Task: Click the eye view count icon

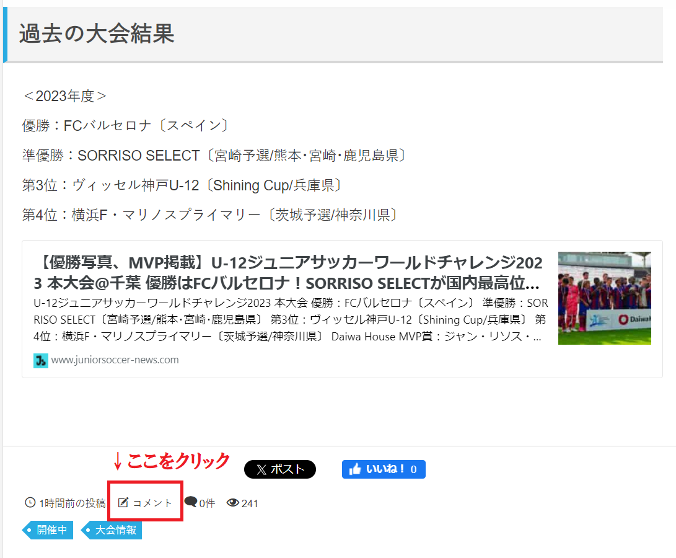Action: coord(233,502)
